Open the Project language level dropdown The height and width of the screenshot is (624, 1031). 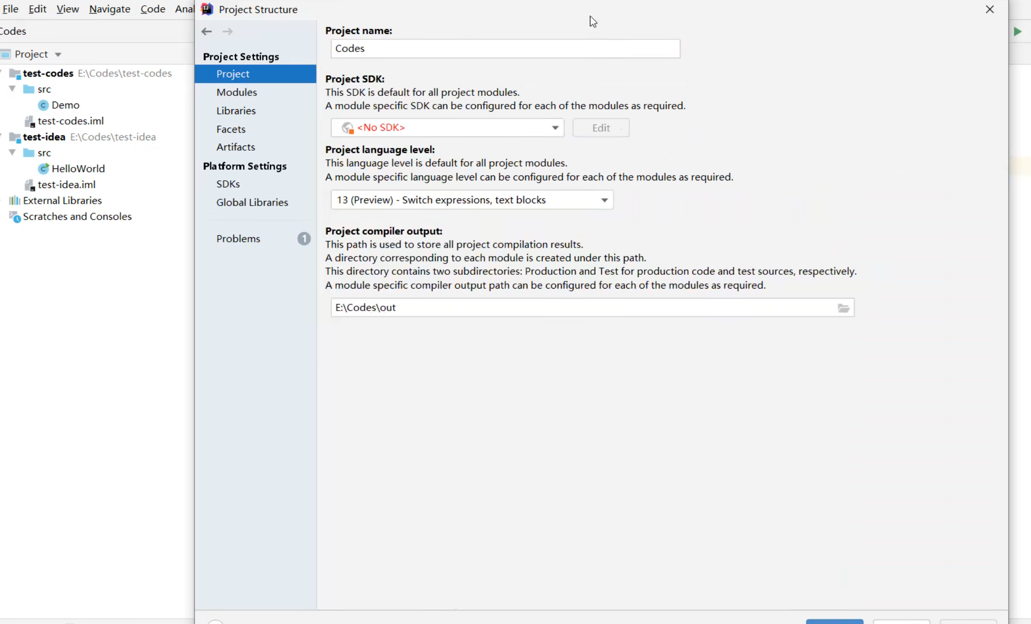coord(472,200)
